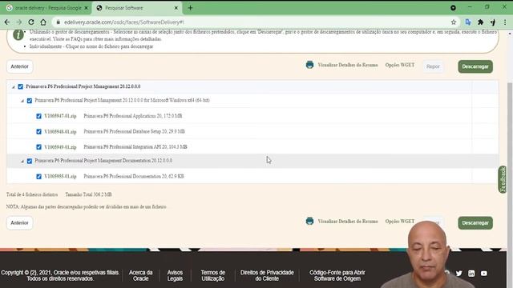Click the Feedback side tab

[x=503, y=179]
